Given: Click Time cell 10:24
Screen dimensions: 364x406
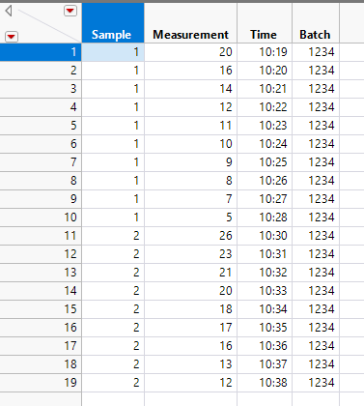Looking at the screenshot, I should coord(265,144).
